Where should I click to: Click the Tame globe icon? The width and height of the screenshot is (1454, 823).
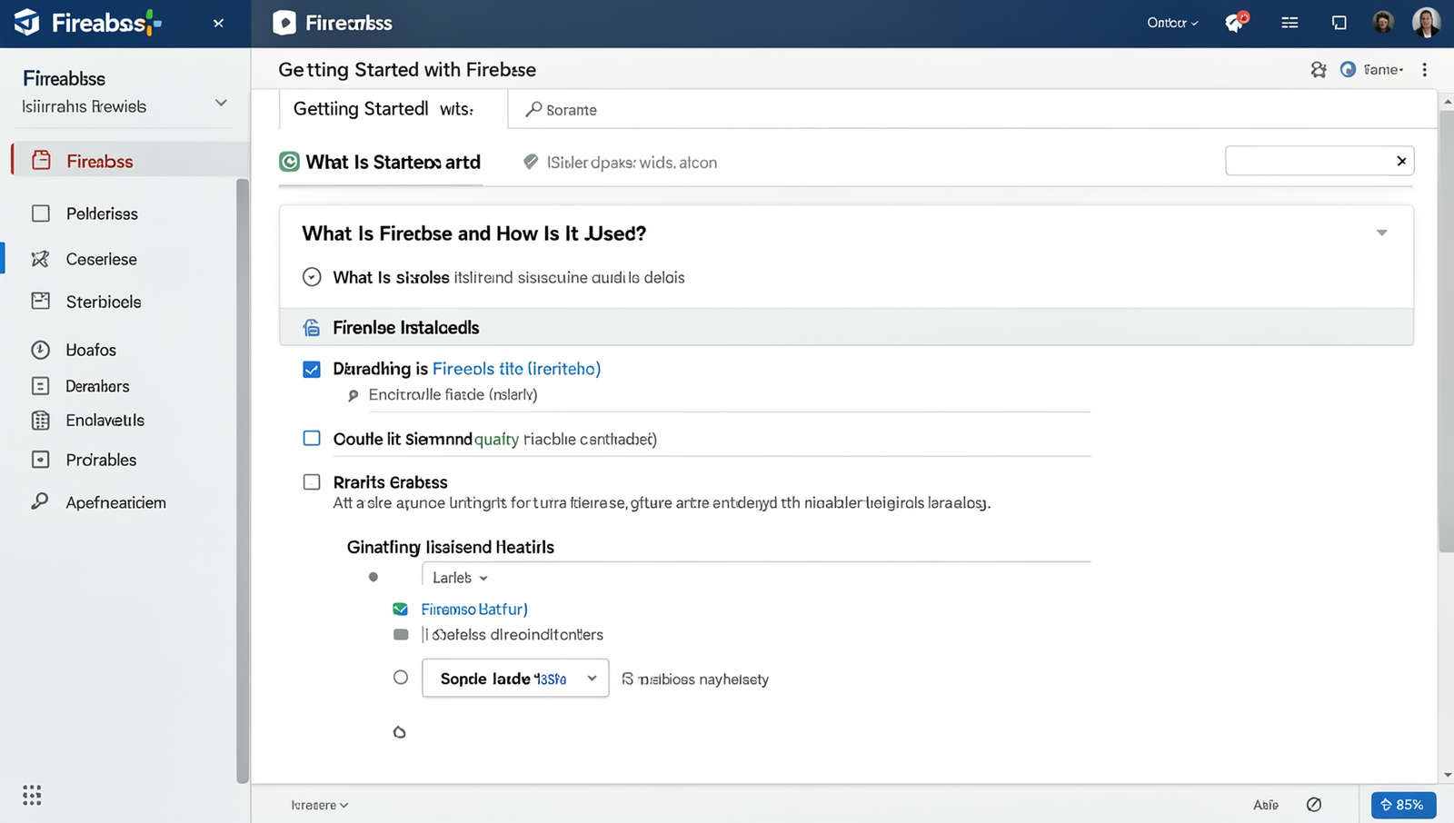point(1348,70)
